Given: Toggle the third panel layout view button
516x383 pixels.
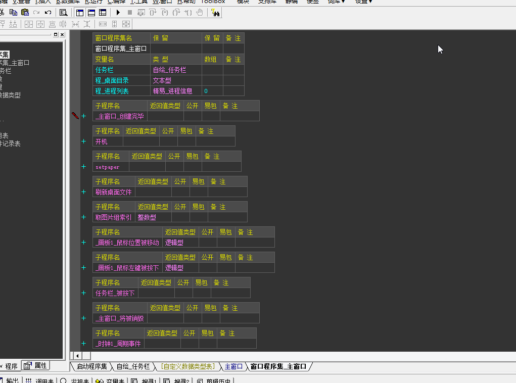Looking at the screenshot, I should (103, 13).
